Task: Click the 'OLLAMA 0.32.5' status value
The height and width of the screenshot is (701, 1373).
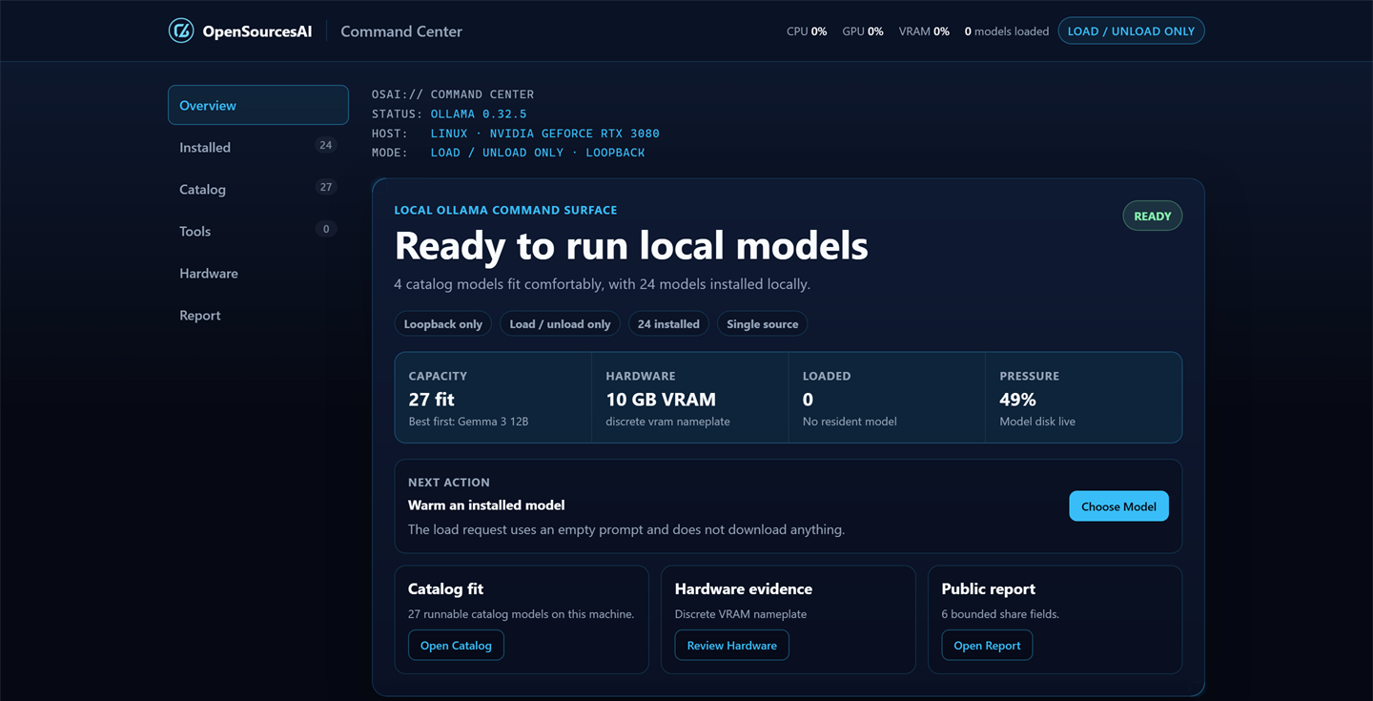Action: point(479,113)
